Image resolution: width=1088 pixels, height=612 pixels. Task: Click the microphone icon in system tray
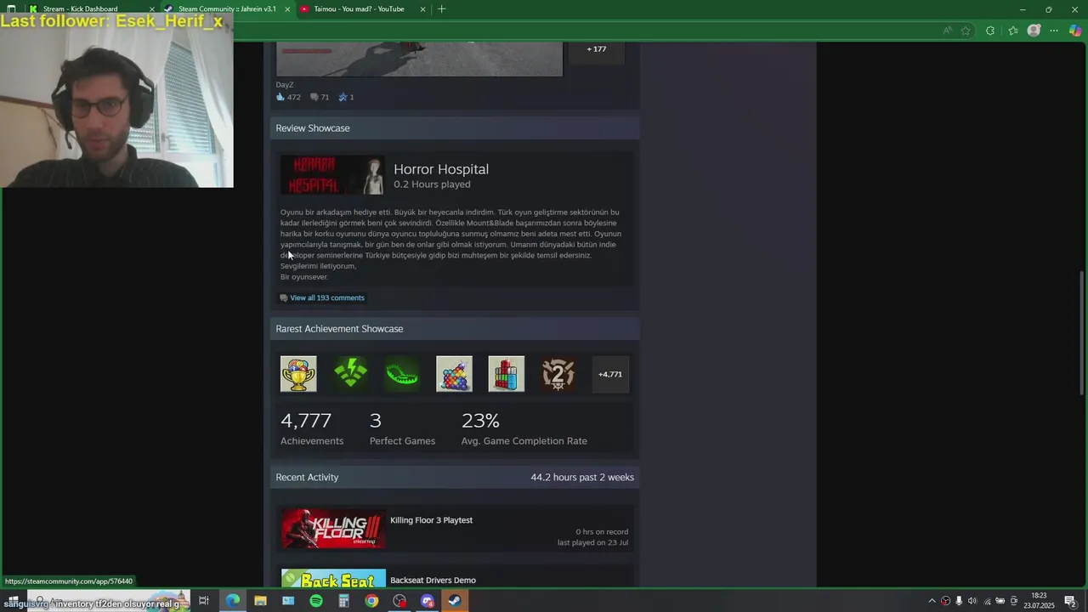pyautogui.click(x=959, y=601)
